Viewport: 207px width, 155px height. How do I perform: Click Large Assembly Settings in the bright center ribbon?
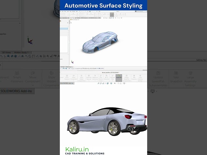(x=140, y=78)
